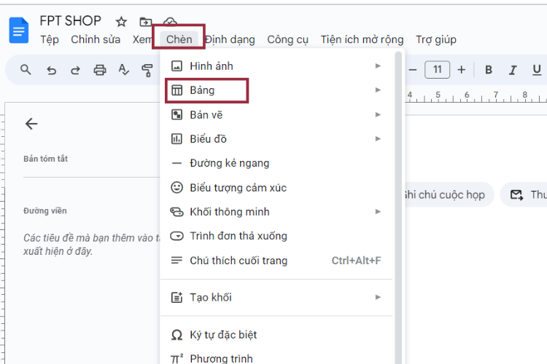
Task: Insert Biểu tượng cảm xúc emoji
Action: (276, 187)
